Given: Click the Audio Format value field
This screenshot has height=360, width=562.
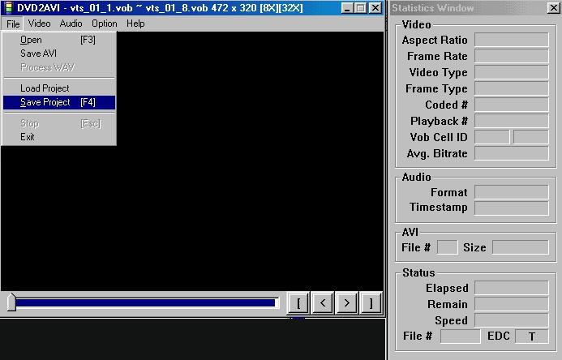Looking at the screenshot, I should coord(512,192).
